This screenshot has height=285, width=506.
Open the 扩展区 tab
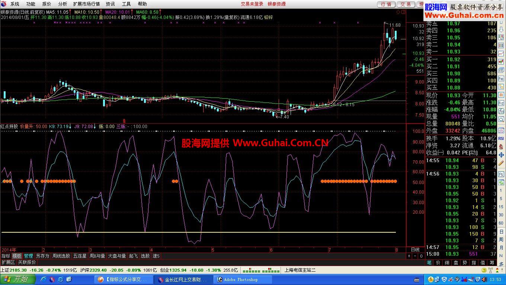[x=8, y=262]
